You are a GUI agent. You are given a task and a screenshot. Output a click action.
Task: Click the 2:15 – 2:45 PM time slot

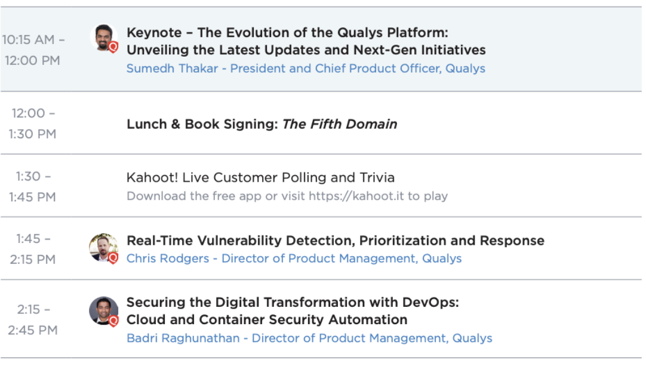(33, 320)
